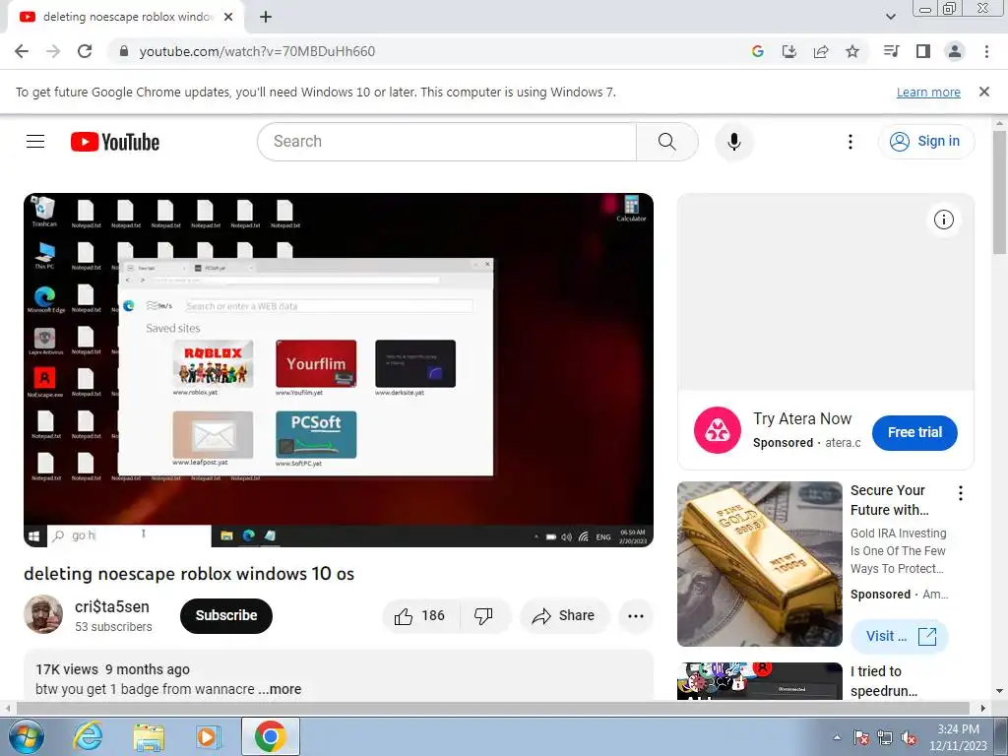Select the deleting noescape roblox tab
This screenshot has width=1008, height=756.
[125, 18]
